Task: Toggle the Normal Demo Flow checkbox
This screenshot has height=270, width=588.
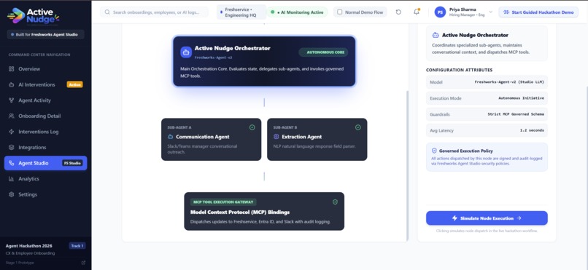Action: coord(340,12)
